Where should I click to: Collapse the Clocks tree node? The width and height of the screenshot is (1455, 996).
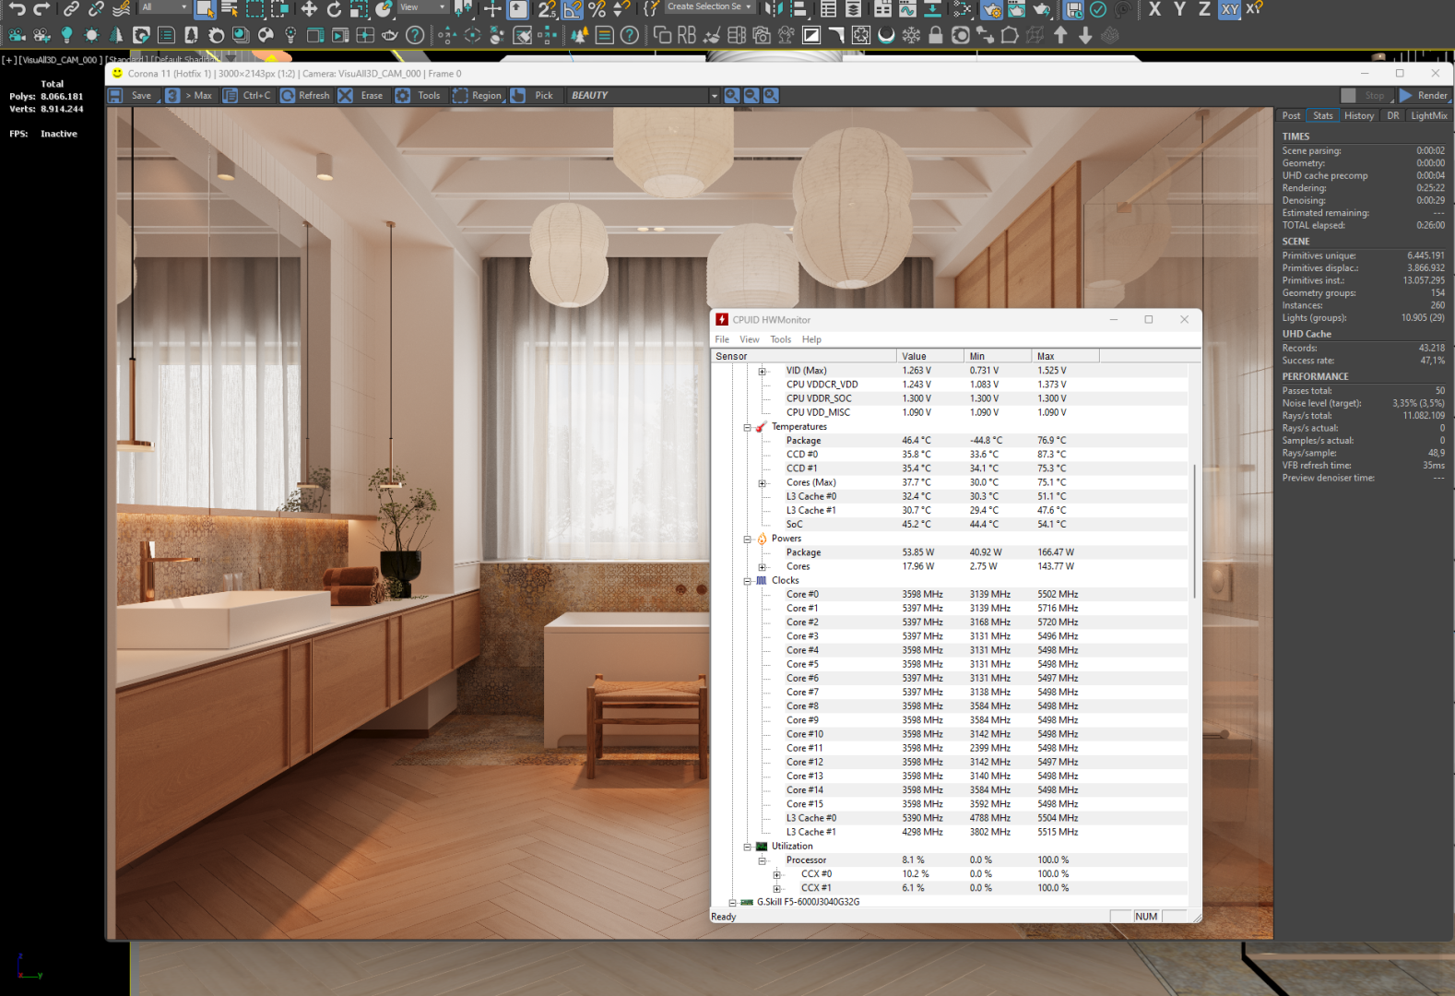(748, 581)
